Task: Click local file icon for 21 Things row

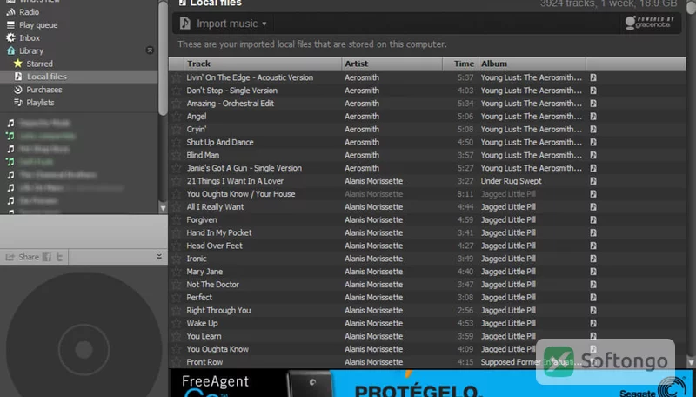Action: click(593, 181)
